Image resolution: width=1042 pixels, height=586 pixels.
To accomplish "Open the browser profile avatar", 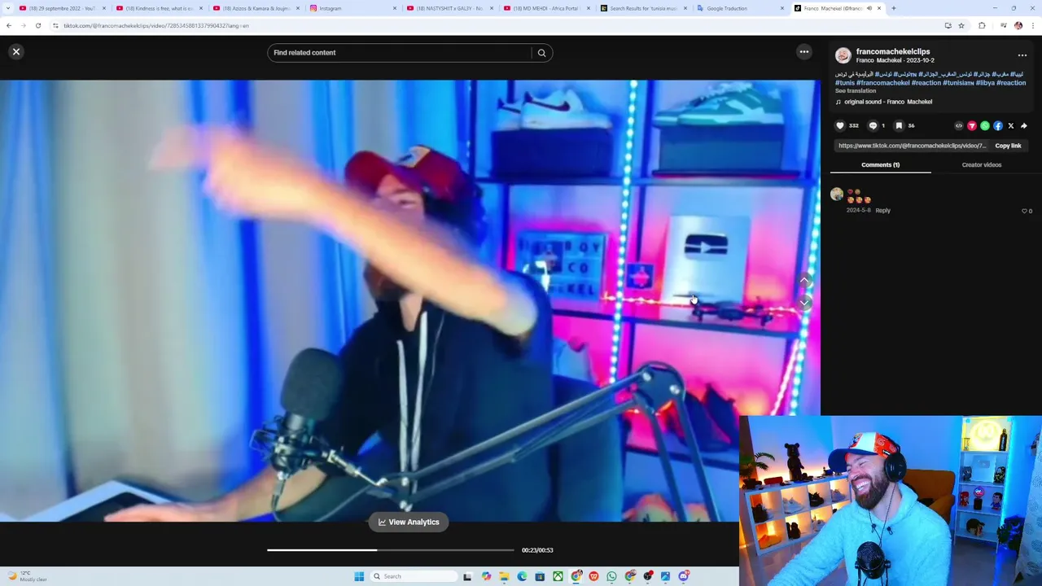I will [1018, 25].
